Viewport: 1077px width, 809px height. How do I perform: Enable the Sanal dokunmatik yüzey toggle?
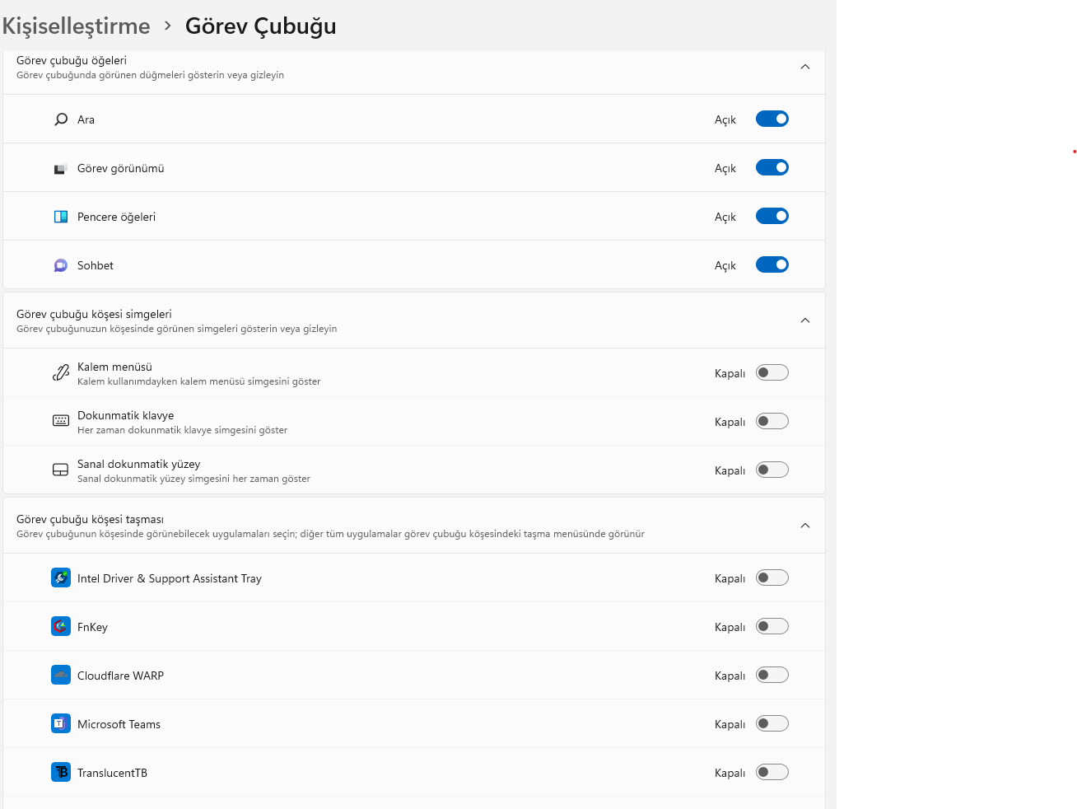pyautogui.click(x=772, y=470)
